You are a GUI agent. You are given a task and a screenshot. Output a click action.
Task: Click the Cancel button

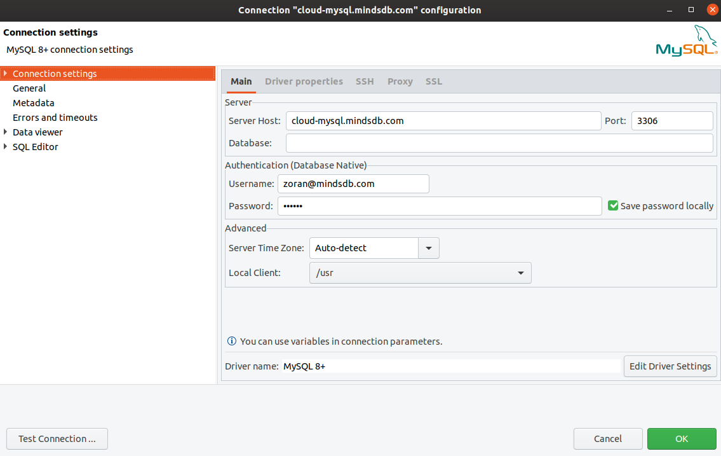[608, 439]
